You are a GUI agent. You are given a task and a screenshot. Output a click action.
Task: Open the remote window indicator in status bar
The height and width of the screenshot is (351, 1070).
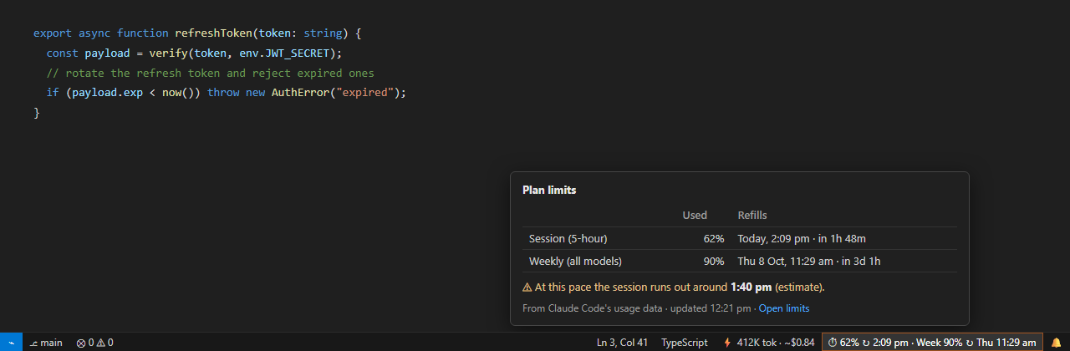click(x=11, y=343)
